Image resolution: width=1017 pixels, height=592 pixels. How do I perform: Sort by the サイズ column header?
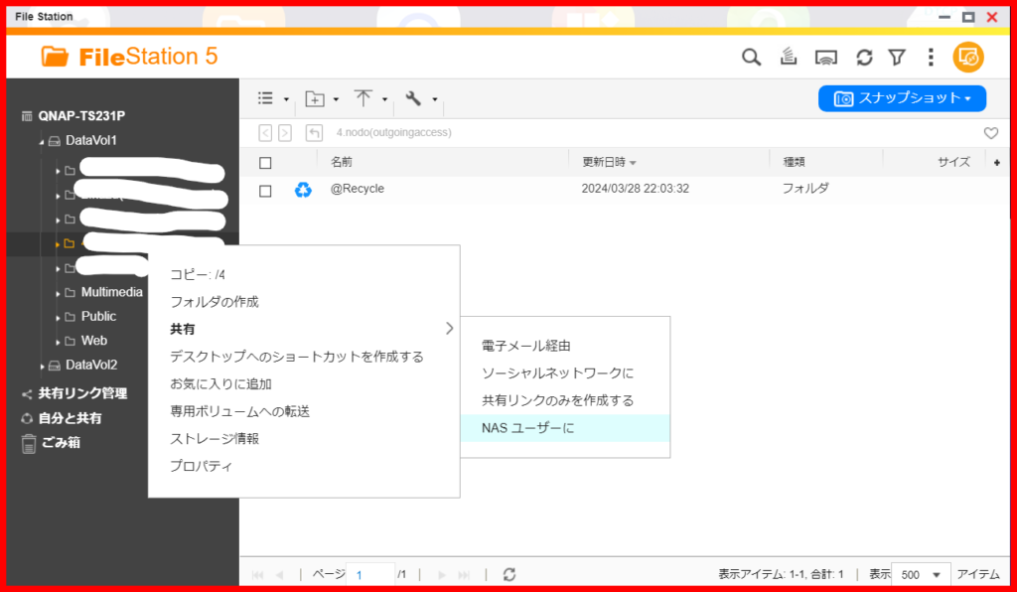tap(953, 162)
